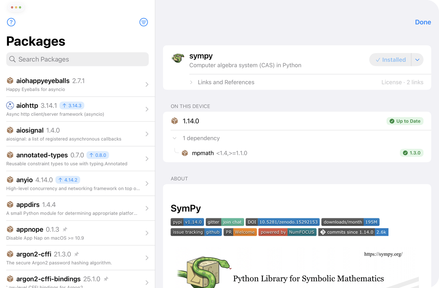The width and height of the screenshot is (439, 288).
Task: Click the License · 2 links text
Action: [x=402, y=82]
